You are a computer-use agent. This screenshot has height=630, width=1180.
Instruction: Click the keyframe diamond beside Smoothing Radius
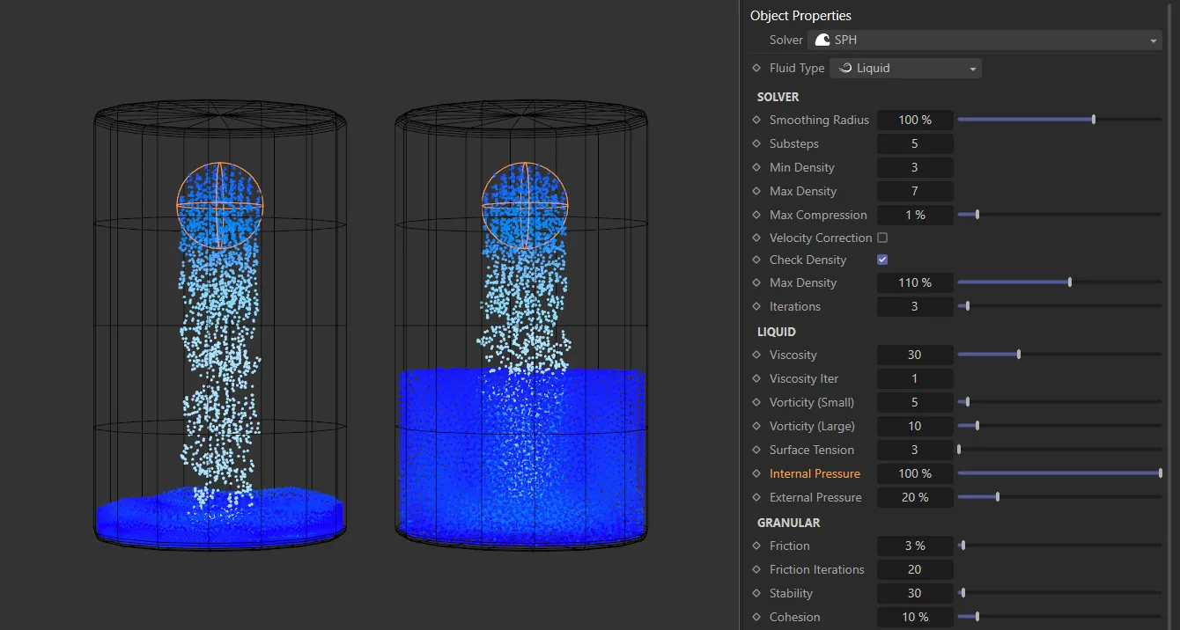pos(757,120)
